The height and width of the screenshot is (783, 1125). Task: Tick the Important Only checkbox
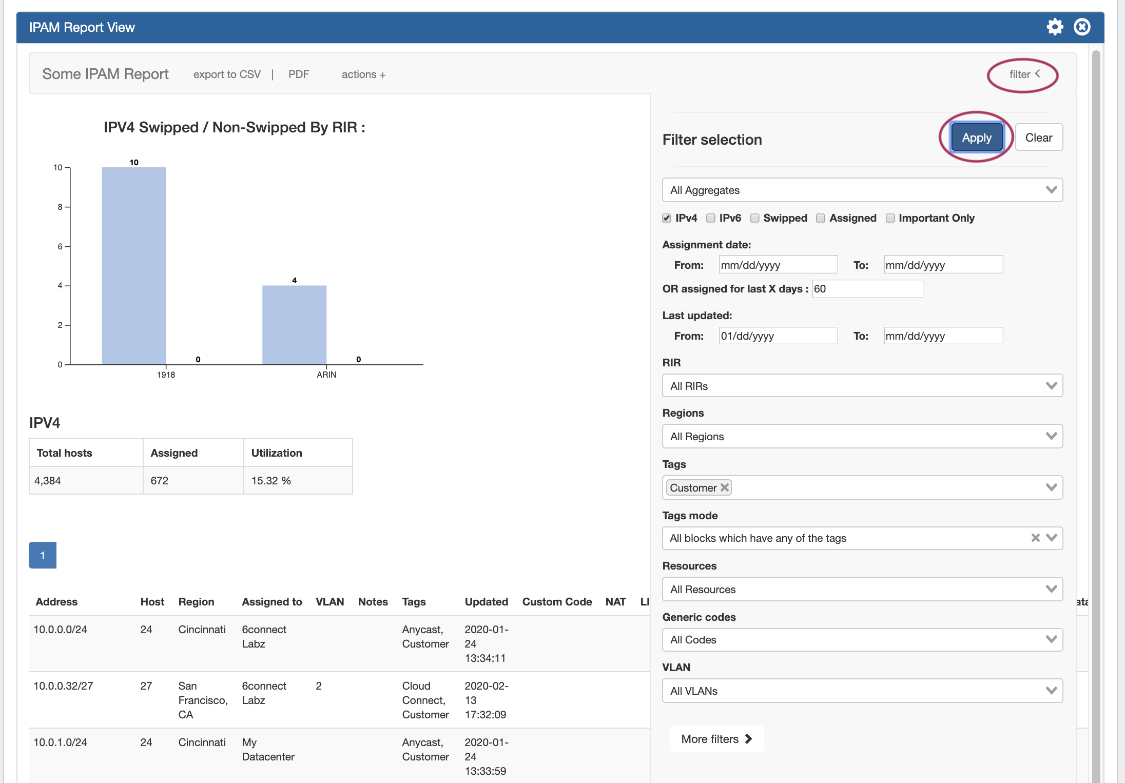(890, 218)
